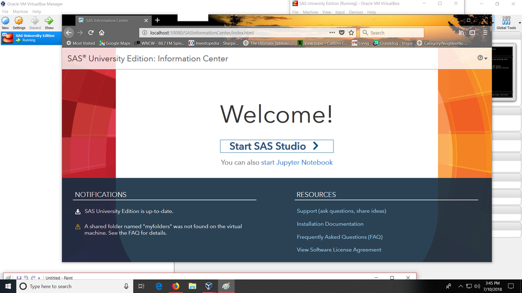Close the SAS Information Center tab
The height and width of the screenshot is (293, 522).
point(146,21)
